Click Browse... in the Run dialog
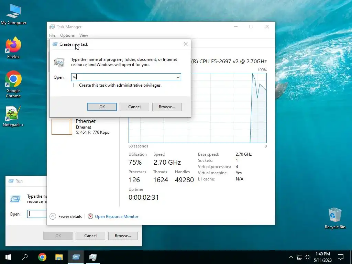The image size is (352, 264). 123,236
